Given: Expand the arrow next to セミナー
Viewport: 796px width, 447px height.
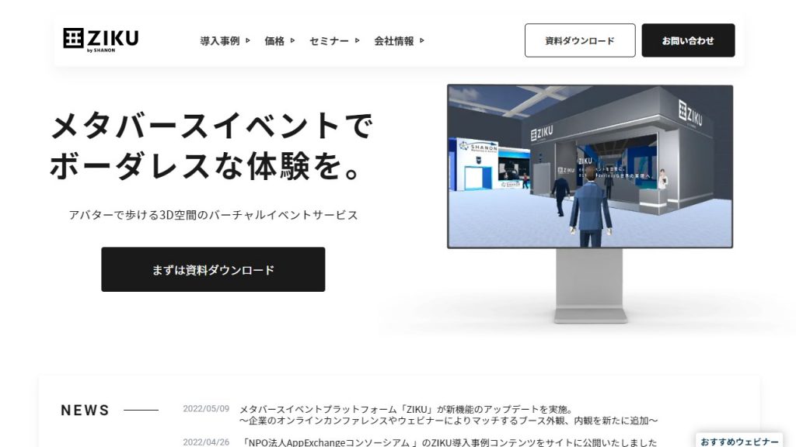Looking at the screenshot, I should (358, 40).
